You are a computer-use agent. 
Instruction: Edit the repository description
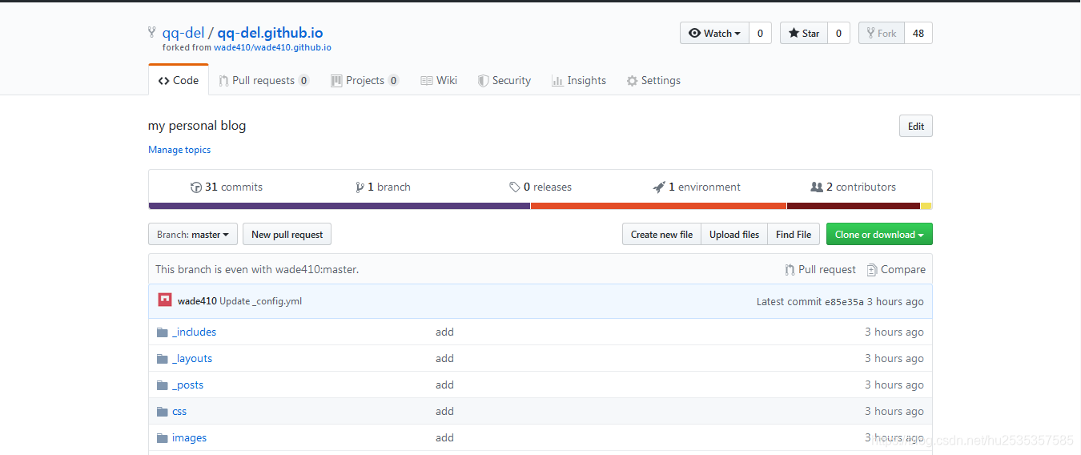coord(916,127)
